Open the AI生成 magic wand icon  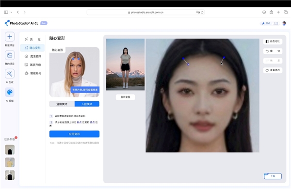point(10,74)
